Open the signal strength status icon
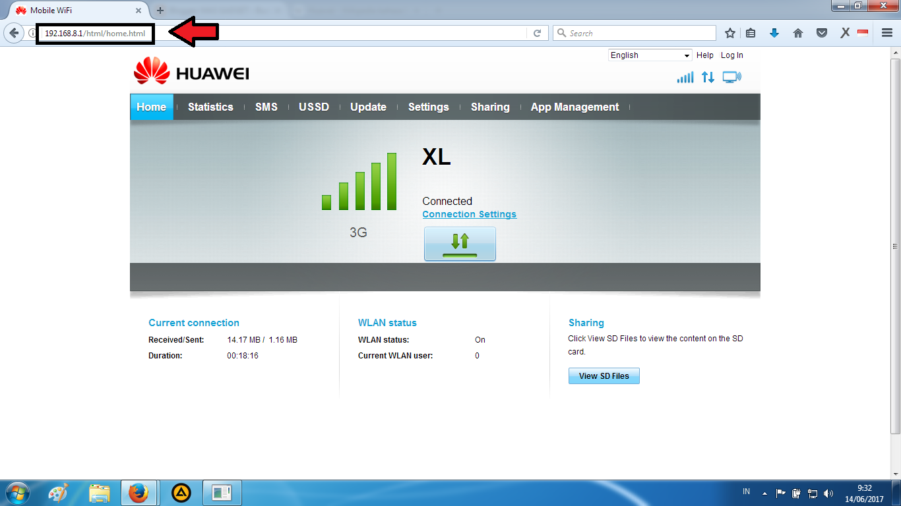The image size is (901, 506). click(685, 77)
